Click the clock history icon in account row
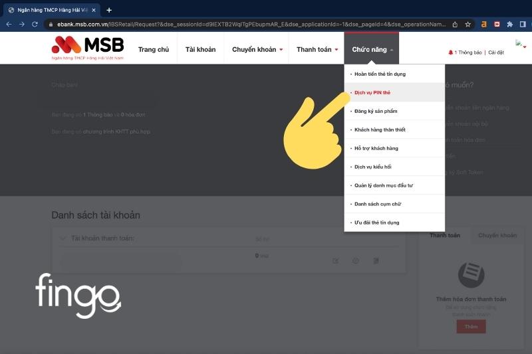The width and height of the screenshot is (532, 354). coord(356,260)
